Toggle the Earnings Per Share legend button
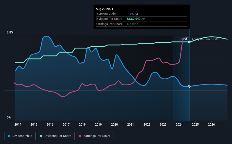The image size is (232, 144). [x=95, y=136]
